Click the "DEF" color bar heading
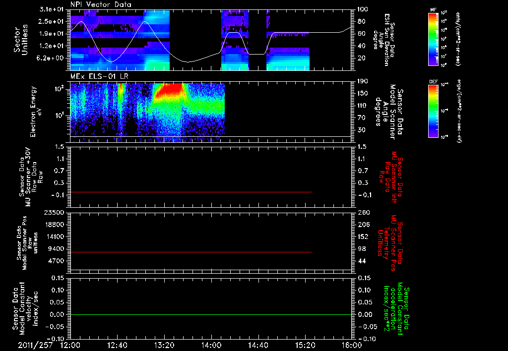508x351 pixels. 434,82
